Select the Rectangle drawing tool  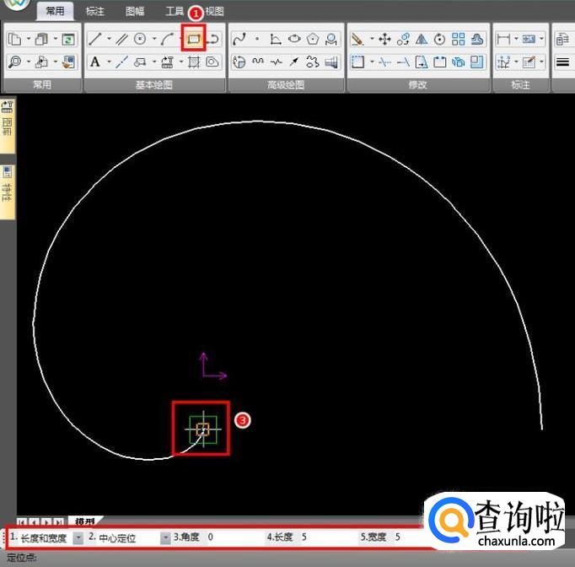194,39
